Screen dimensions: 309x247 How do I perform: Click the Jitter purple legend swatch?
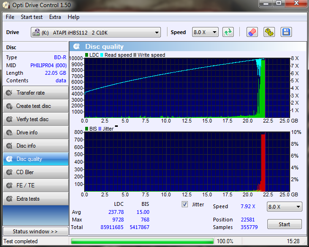100,129
